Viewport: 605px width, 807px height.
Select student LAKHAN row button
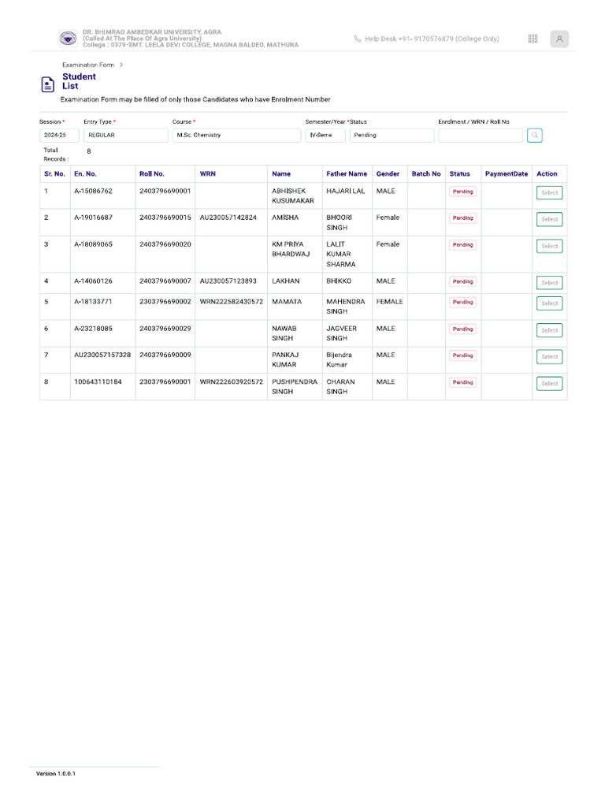tap(549, 283)
